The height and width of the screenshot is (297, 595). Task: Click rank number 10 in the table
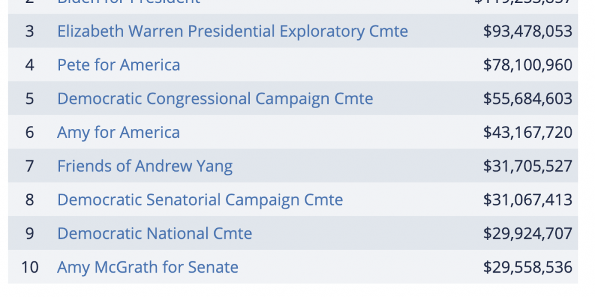tap(30, 267)
